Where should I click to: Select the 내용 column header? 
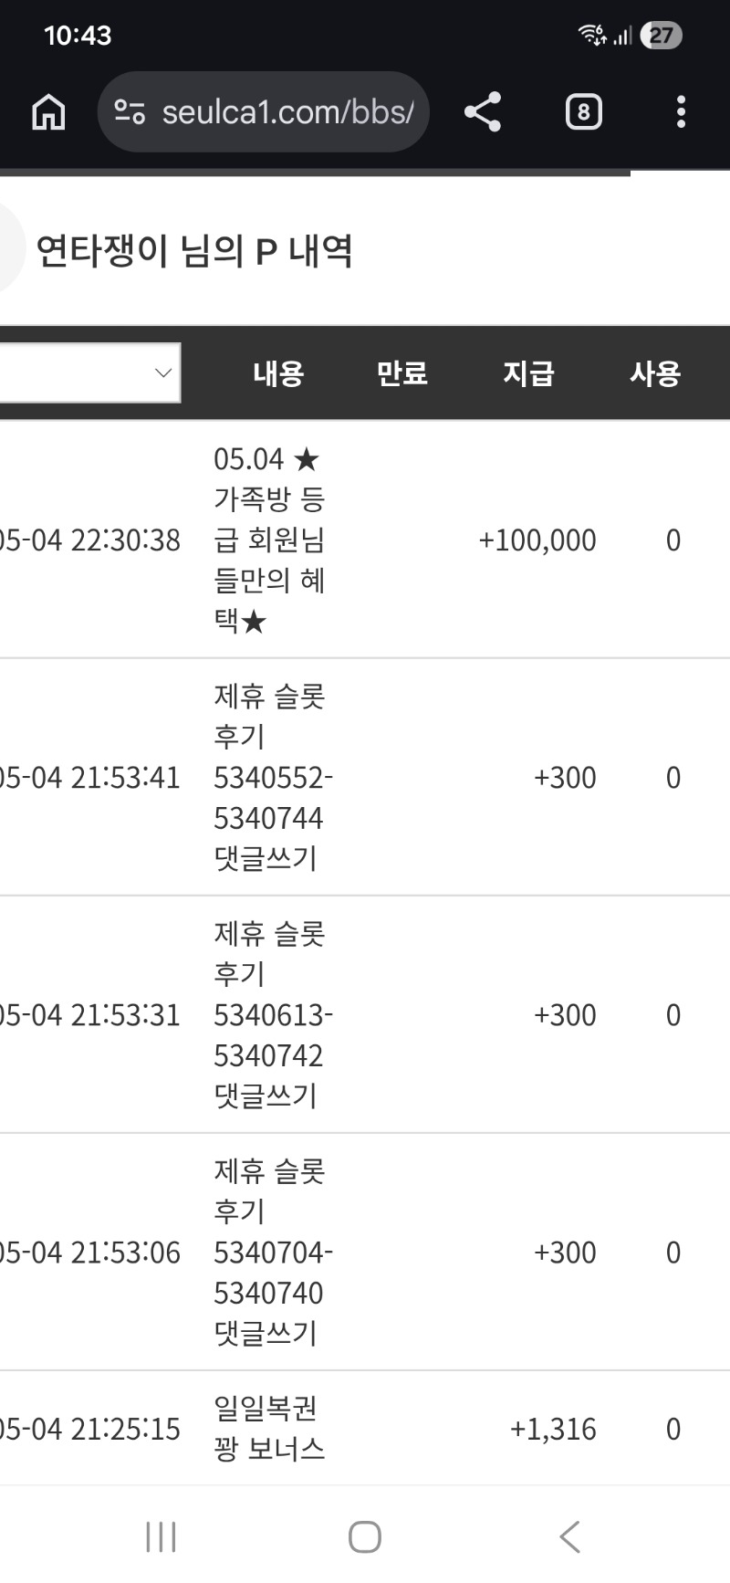[278, 373]
